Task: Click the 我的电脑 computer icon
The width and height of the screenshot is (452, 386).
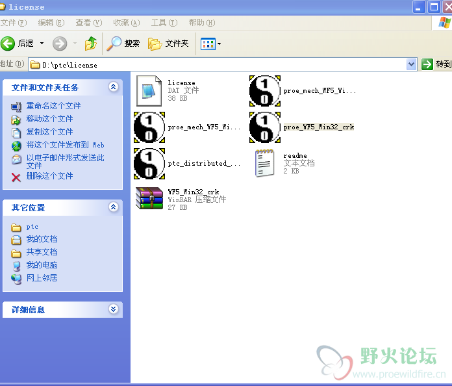Action: [16, 266]
